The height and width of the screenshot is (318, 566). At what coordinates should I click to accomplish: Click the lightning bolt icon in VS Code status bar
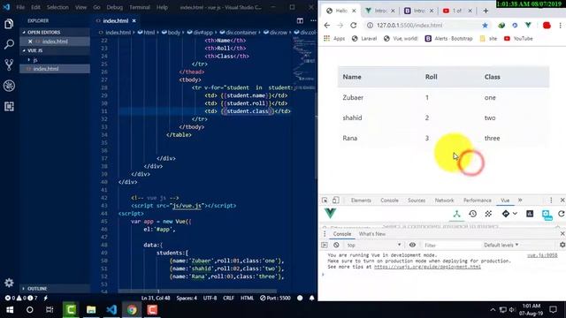tap(45, 299)
